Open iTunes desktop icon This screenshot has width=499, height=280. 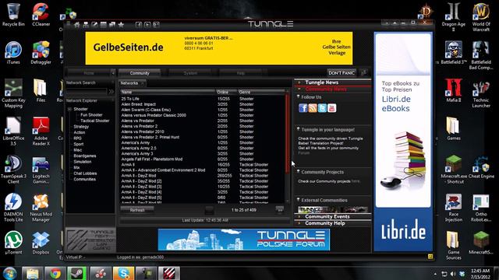point(13,53)
